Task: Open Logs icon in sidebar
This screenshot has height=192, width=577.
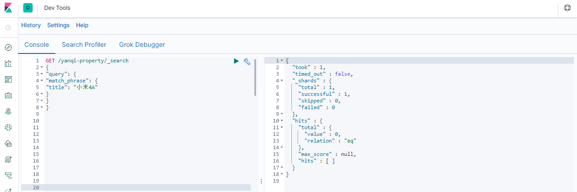Action: tap(8, 159)
